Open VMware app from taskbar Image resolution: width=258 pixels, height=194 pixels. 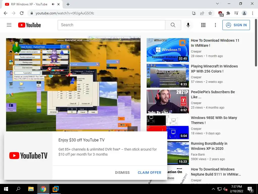[56, 189]
